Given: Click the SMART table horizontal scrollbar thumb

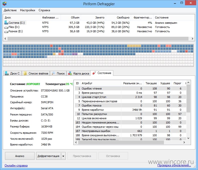Looking at the screenshot, I should click(121, 142).
